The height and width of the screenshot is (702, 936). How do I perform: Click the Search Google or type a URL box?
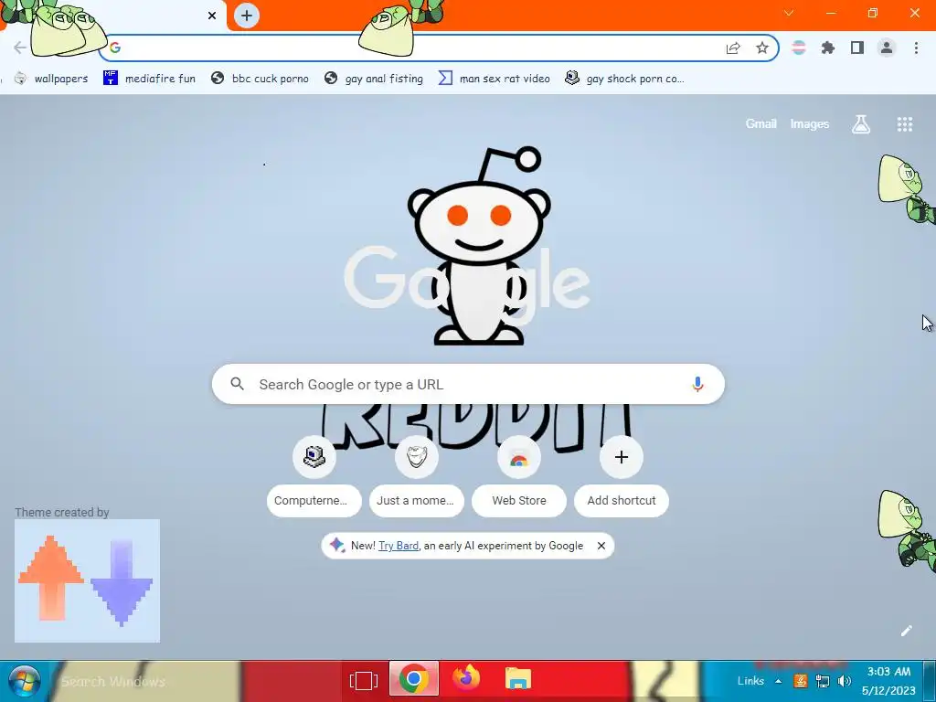(x=468, y=384)
